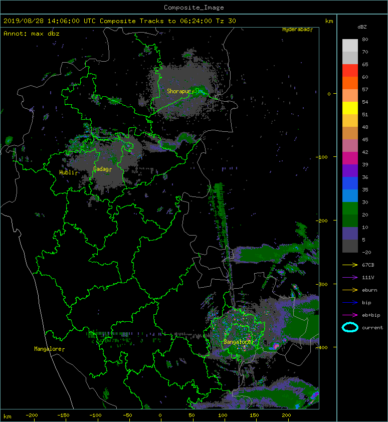Click the -150 value on horizontal axis
This screenshot has height=422, width=388.
63,415
